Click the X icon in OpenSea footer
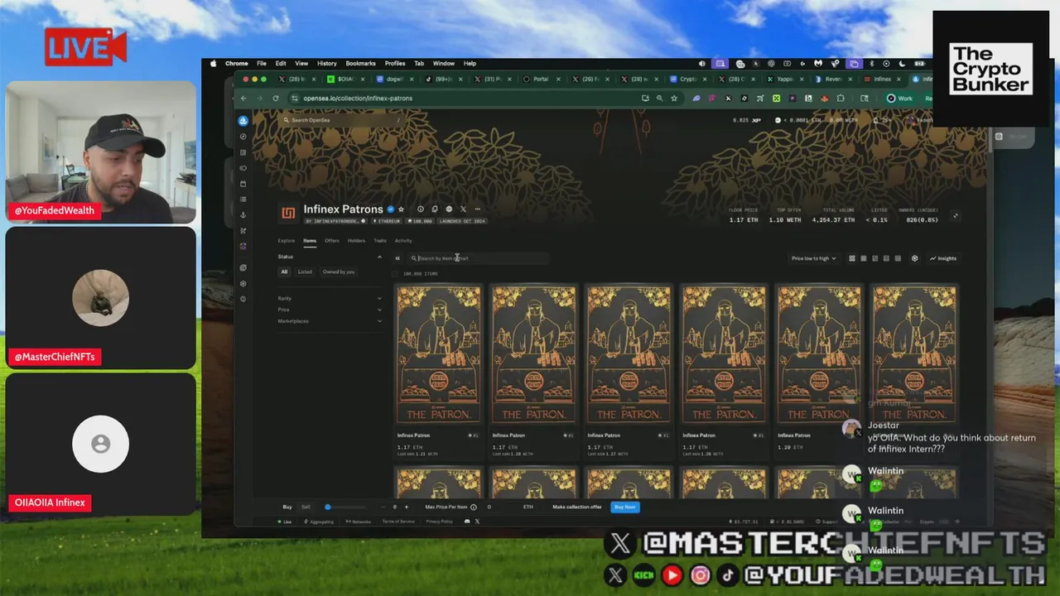Image resolution: width=1060 pixels, height=596 pixels. (x=477, y=521)
